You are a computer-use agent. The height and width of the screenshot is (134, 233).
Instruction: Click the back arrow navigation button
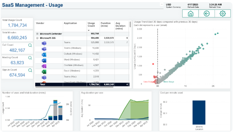pos(207,14)
